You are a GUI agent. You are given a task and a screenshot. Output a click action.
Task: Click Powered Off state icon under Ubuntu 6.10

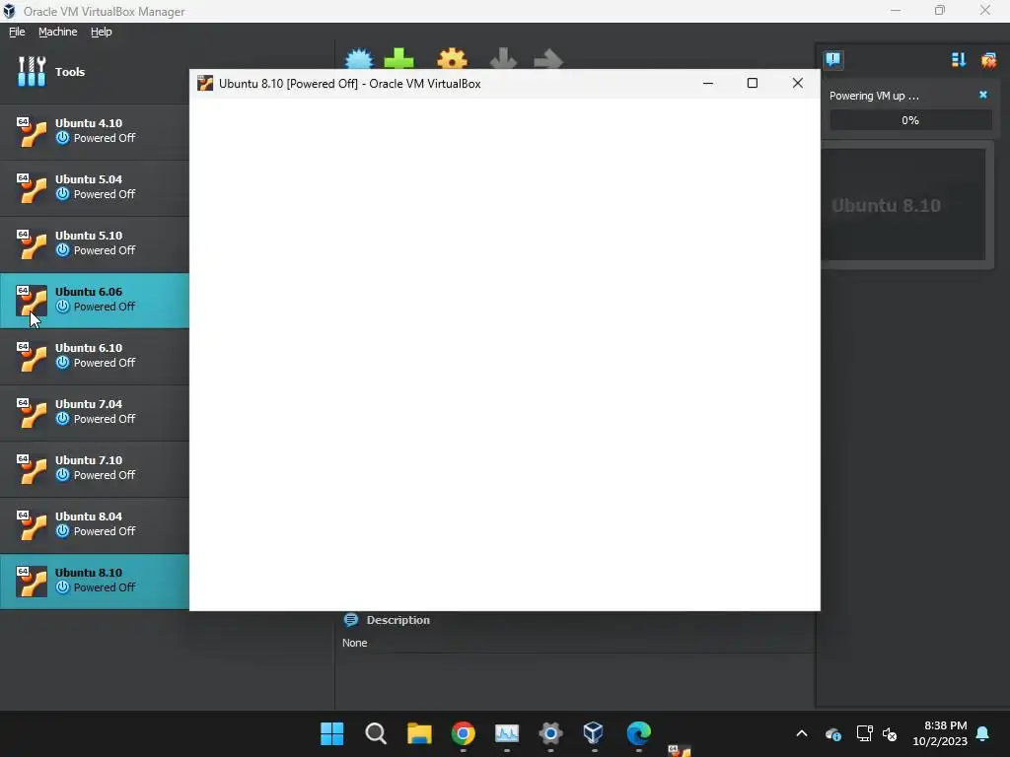[62, 363]
